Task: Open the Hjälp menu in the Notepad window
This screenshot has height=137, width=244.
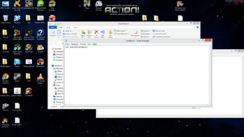Action: [95, 44]
